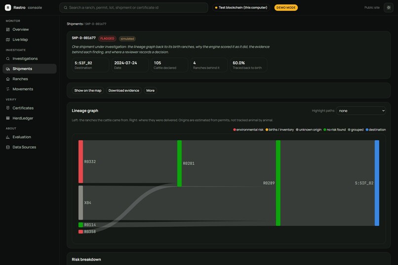398x265 pixels.
Task: Open Evaluation under About
Action: 30,137
